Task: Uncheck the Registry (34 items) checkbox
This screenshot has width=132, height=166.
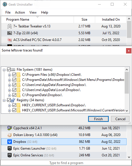Action: click(x=9, y=100)
